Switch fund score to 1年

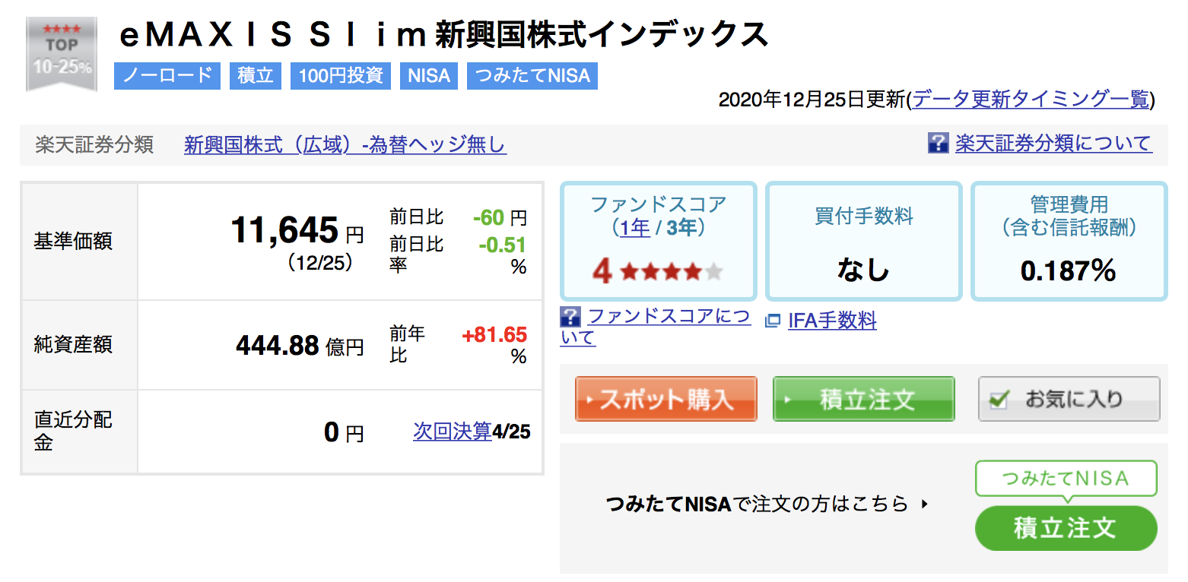(635, 227)
